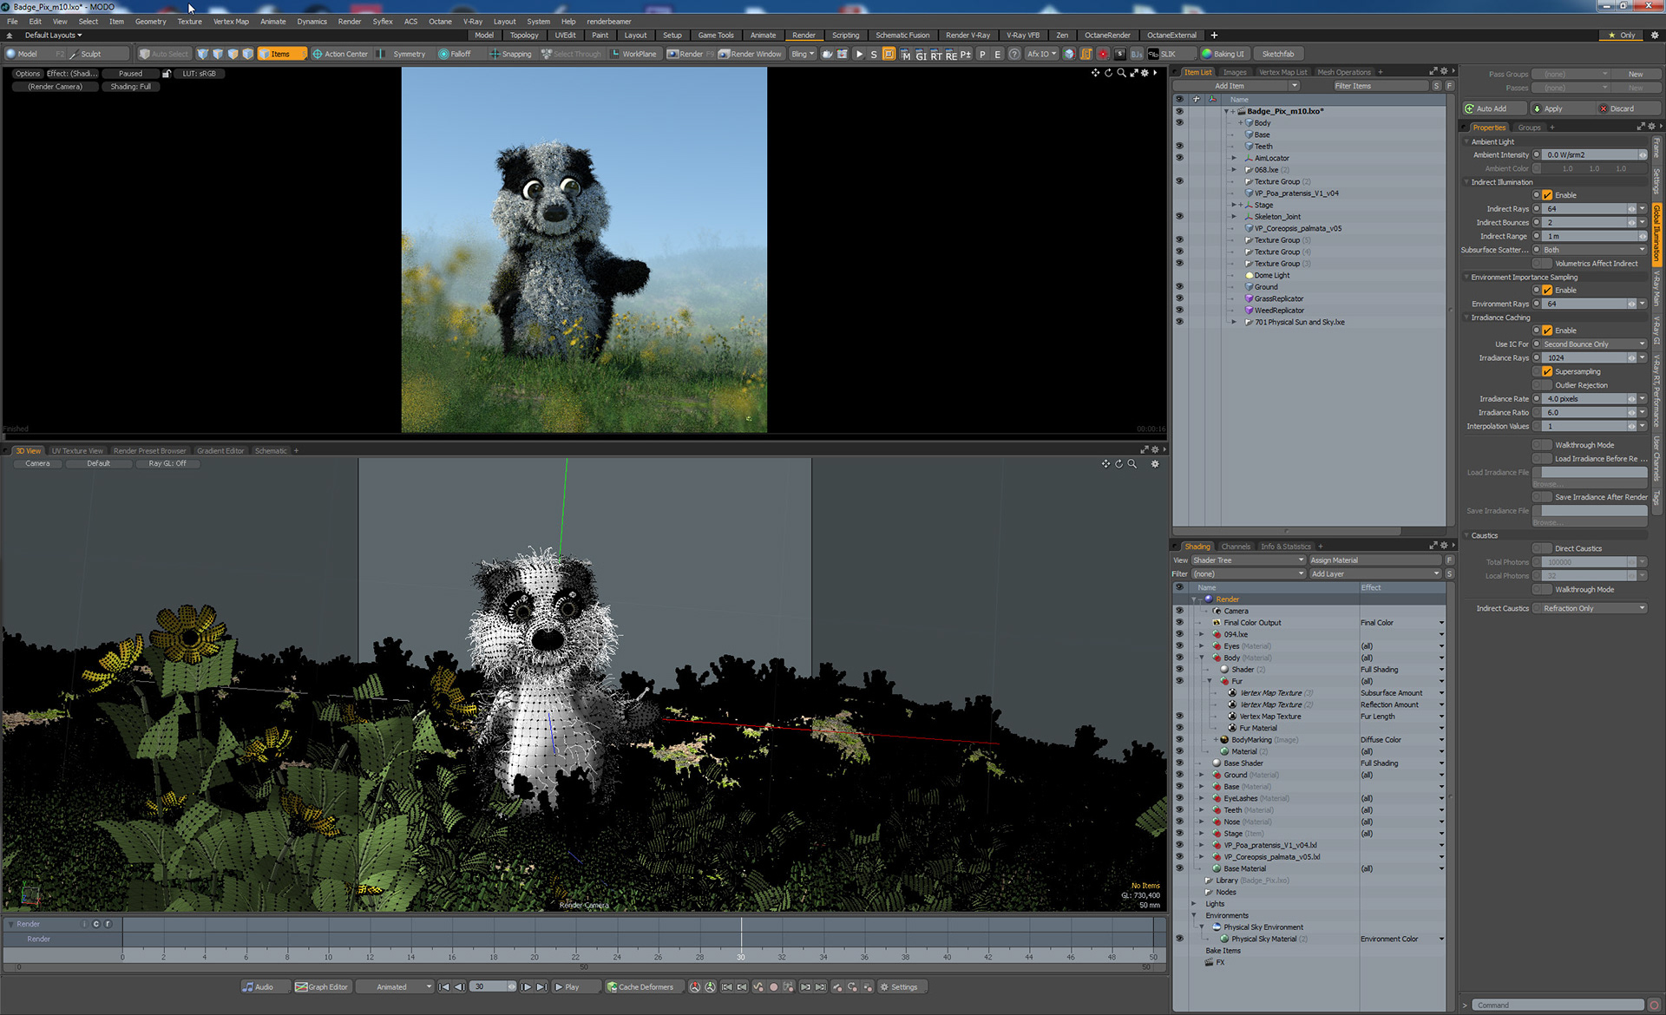1666x1015 pixels.
Task: Expand the Skeleton_Joint tree item
Action: click(1234, 217)
